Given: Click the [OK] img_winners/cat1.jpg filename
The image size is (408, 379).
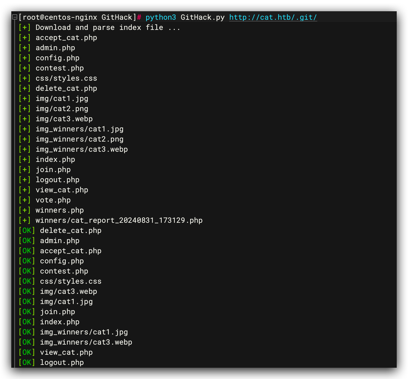Looking at the screenshot, I should pyautogui.click(x=84, y=332).
